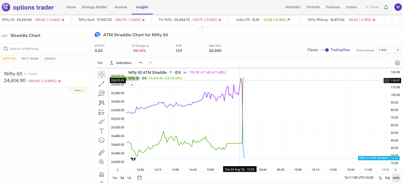Click the ticker play button

pos(393,19)
